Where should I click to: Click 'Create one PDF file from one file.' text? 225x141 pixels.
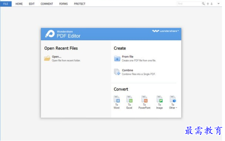coord(139,60)
